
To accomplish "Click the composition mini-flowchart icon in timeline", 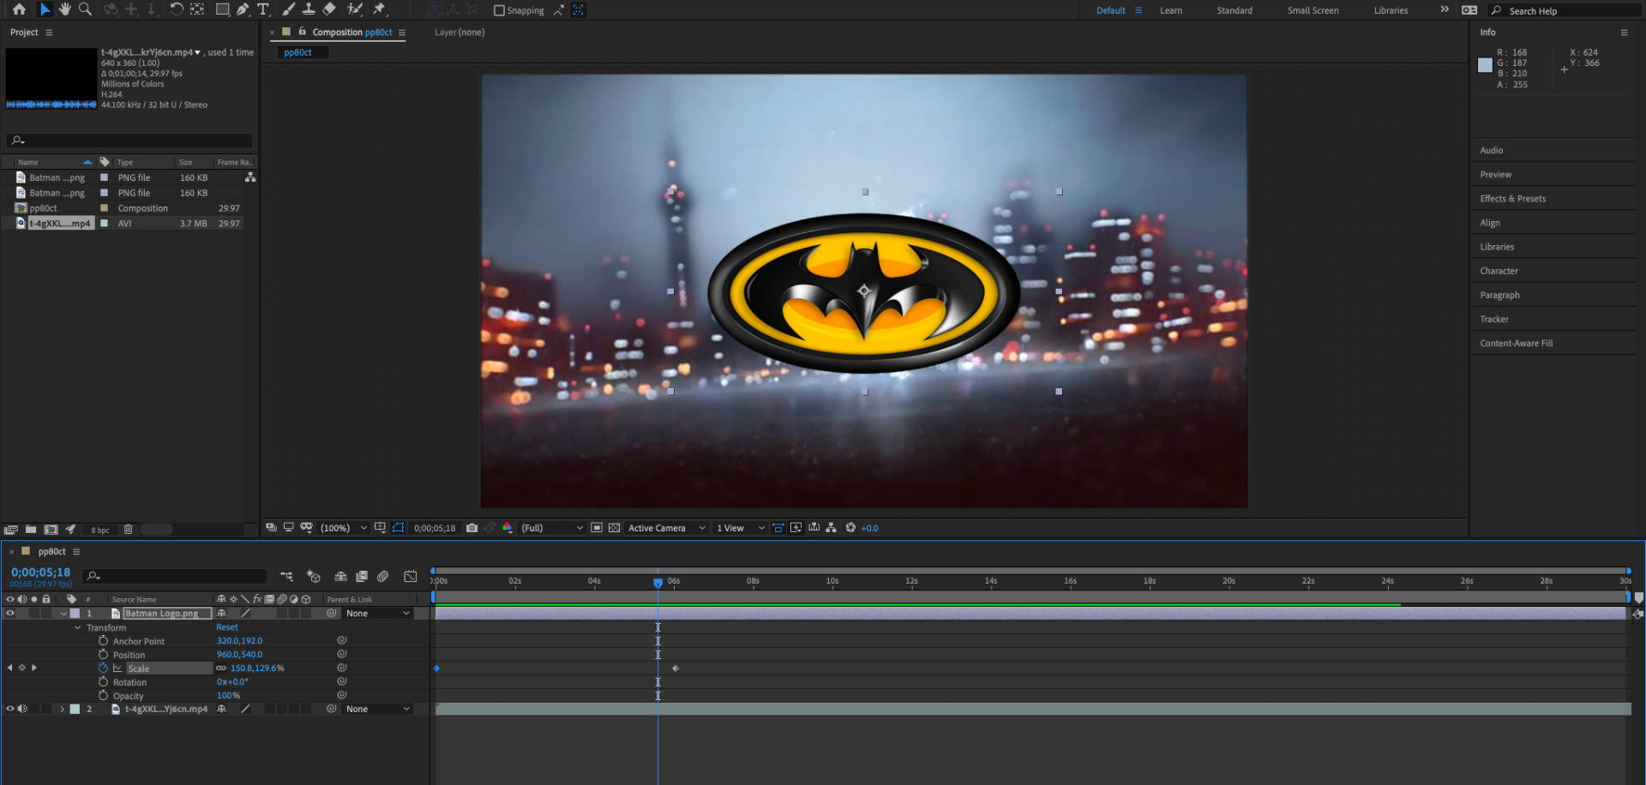I will point(286,577).
